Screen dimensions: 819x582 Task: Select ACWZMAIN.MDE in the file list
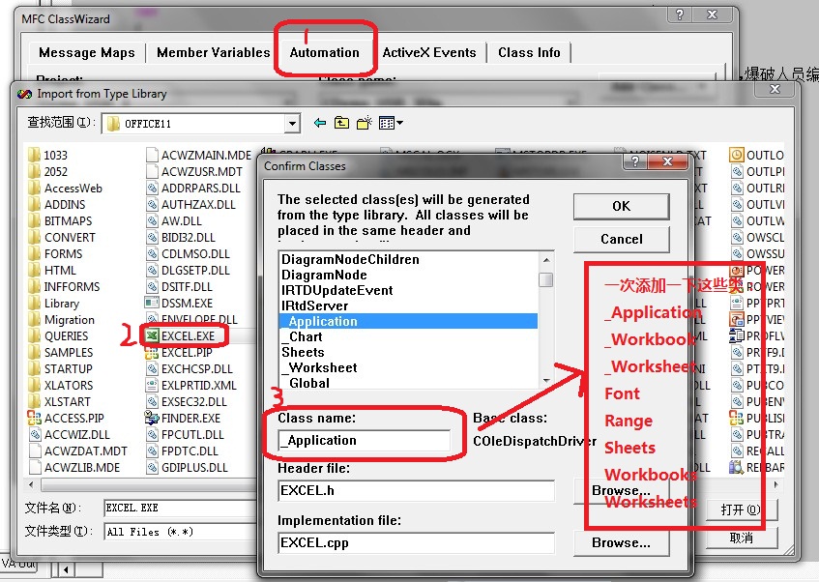coord(199,155)
